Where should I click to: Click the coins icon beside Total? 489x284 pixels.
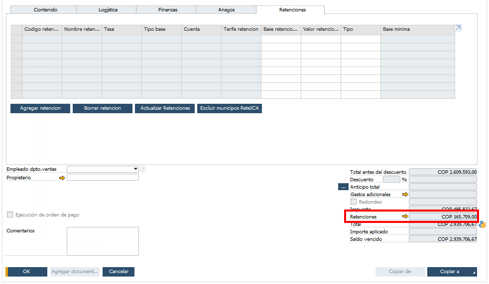pos(482,225)
